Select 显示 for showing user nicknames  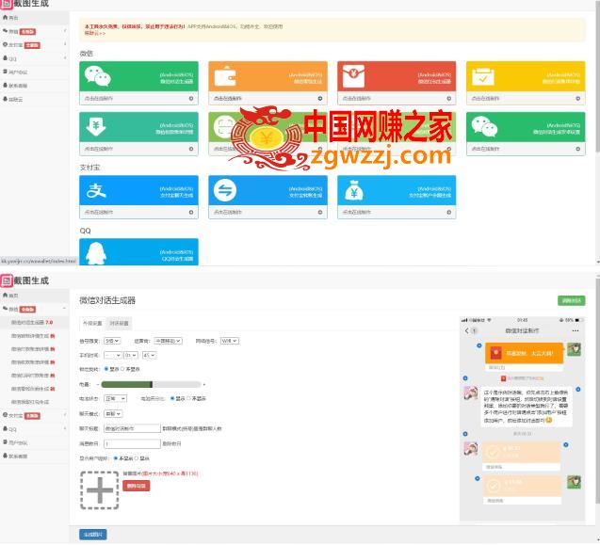tap(137, 458)
